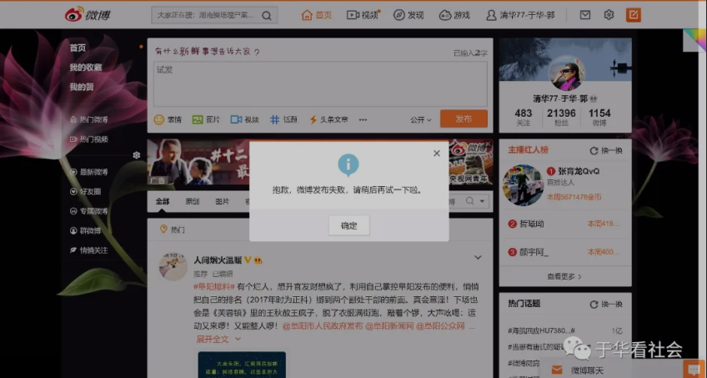This screenshot has width=707, height=378.
Task: Click the orange chat bubble icon
Action: coord(694,370)
